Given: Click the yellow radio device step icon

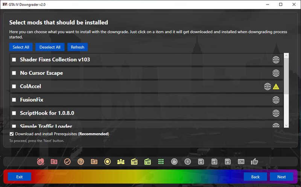Looking at the screenshot, I should [134, 162].
